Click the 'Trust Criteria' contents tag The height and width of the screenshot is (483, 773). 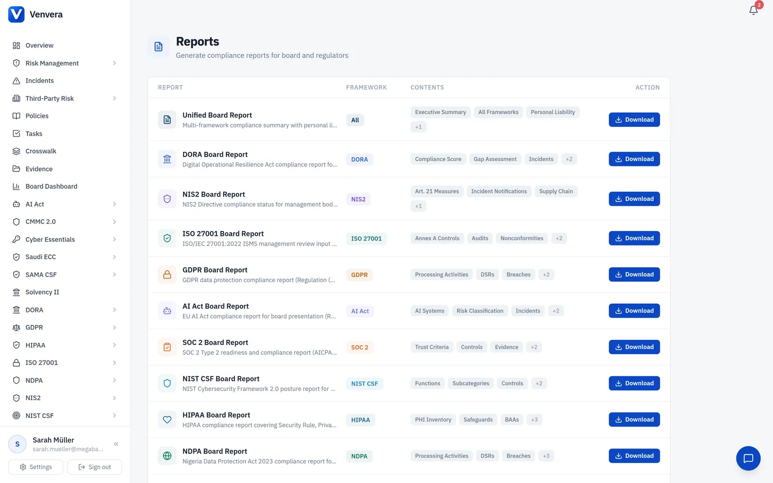pyautogui.click(x=432, y=347)
